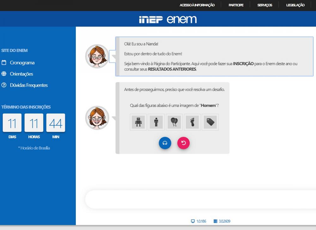The image size is (316, 230).
Task: Select the robot captcha image
Action: (138, 122)
